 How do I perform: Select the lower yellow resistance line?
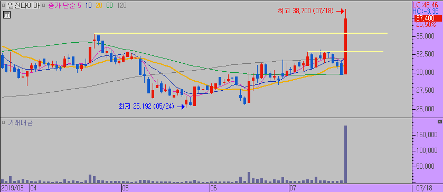tap(345, 52)
